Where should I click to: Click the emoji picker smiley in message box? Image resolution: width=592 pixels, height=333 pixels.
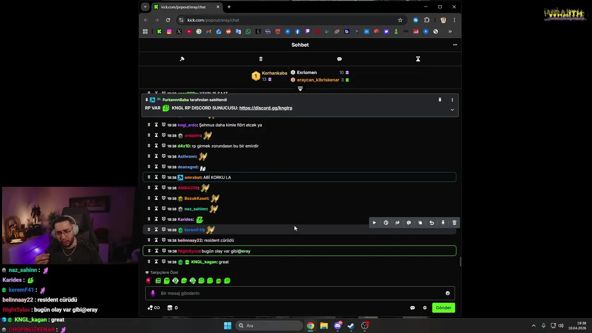pyautogui.click(x=448, y=293)
